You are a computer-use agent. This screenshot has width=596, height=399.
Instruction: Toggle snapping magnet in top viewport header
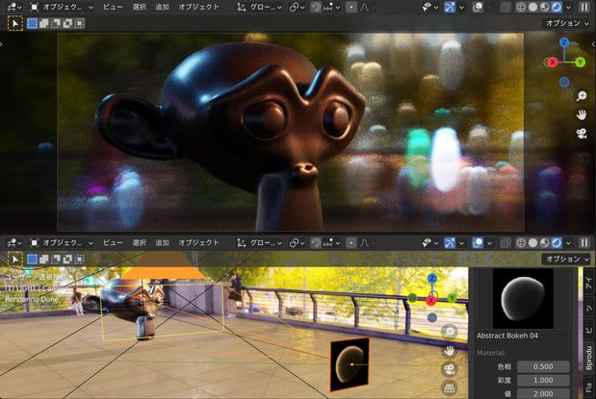[316, 8]
